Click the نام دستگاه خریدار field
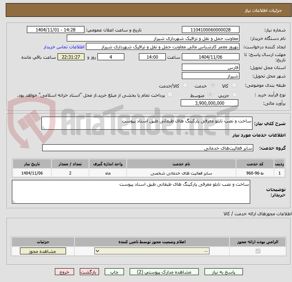Viewport: 292px width, 282px height. click(x=153, y=38)
